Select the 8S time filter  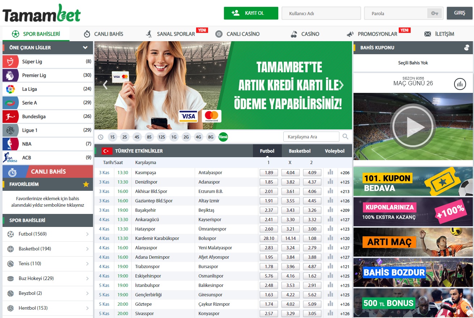[x=149, y=137]
